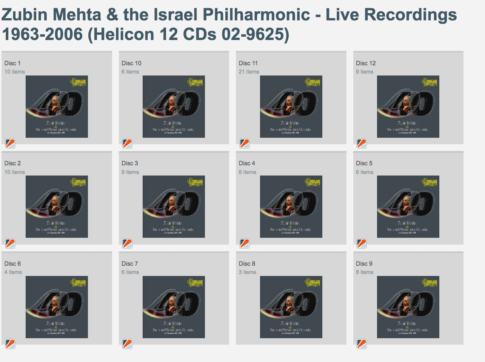The image size is (485, 362).
Task: Click the orange badge icon under Disc 11
Action: (245, 143)
